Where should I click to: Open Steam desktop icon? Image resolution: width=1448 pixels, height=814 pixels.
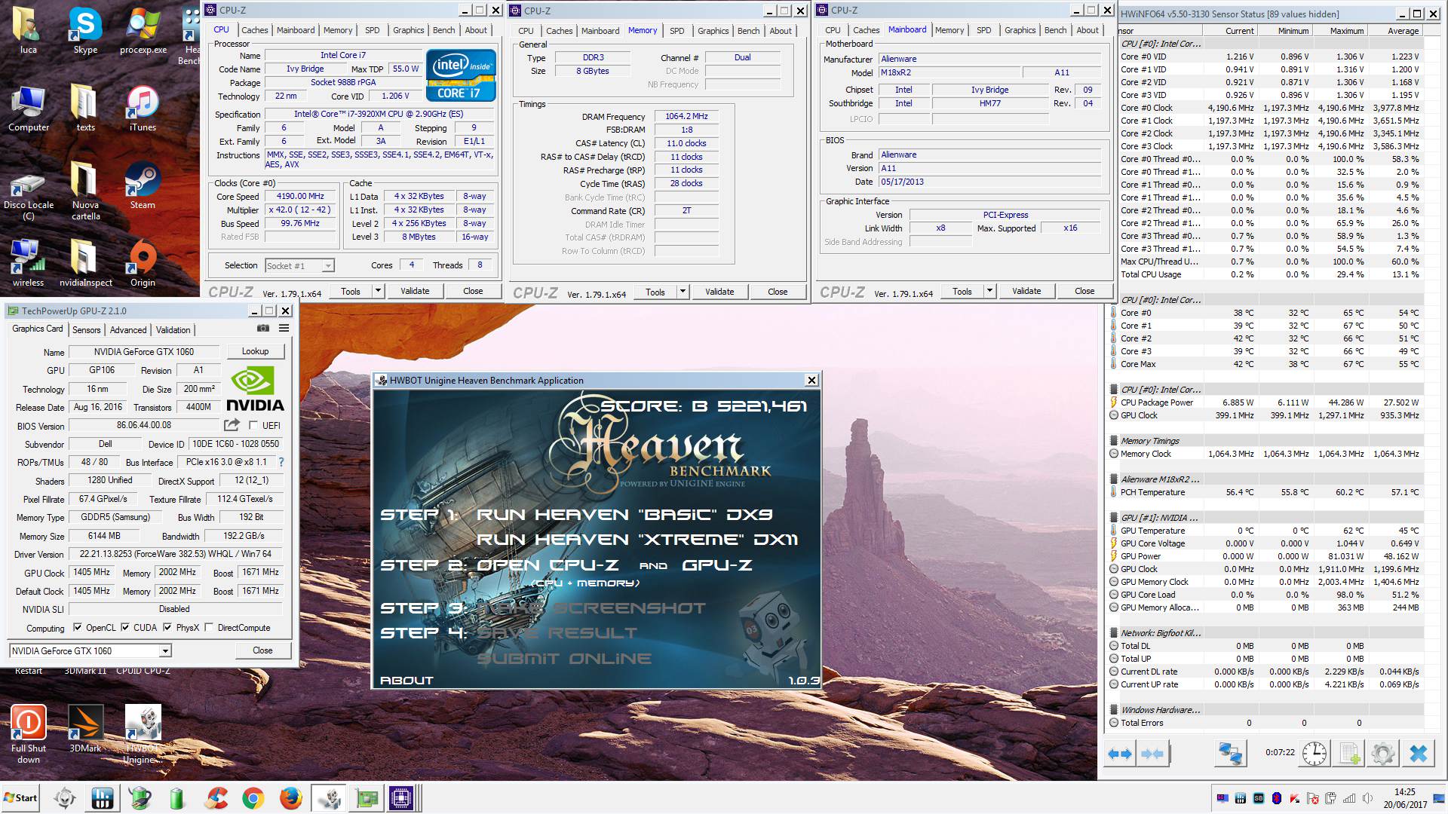(143, 186)
